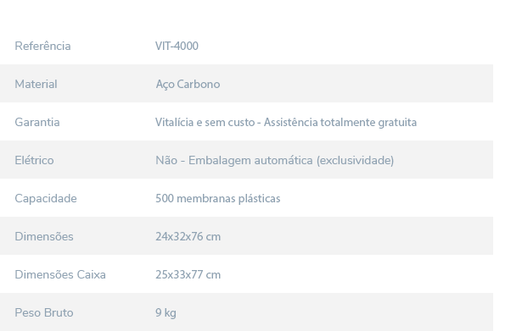This screenshot has height=331, width=522.
Task: Click the Material row label
Action: 36,84
